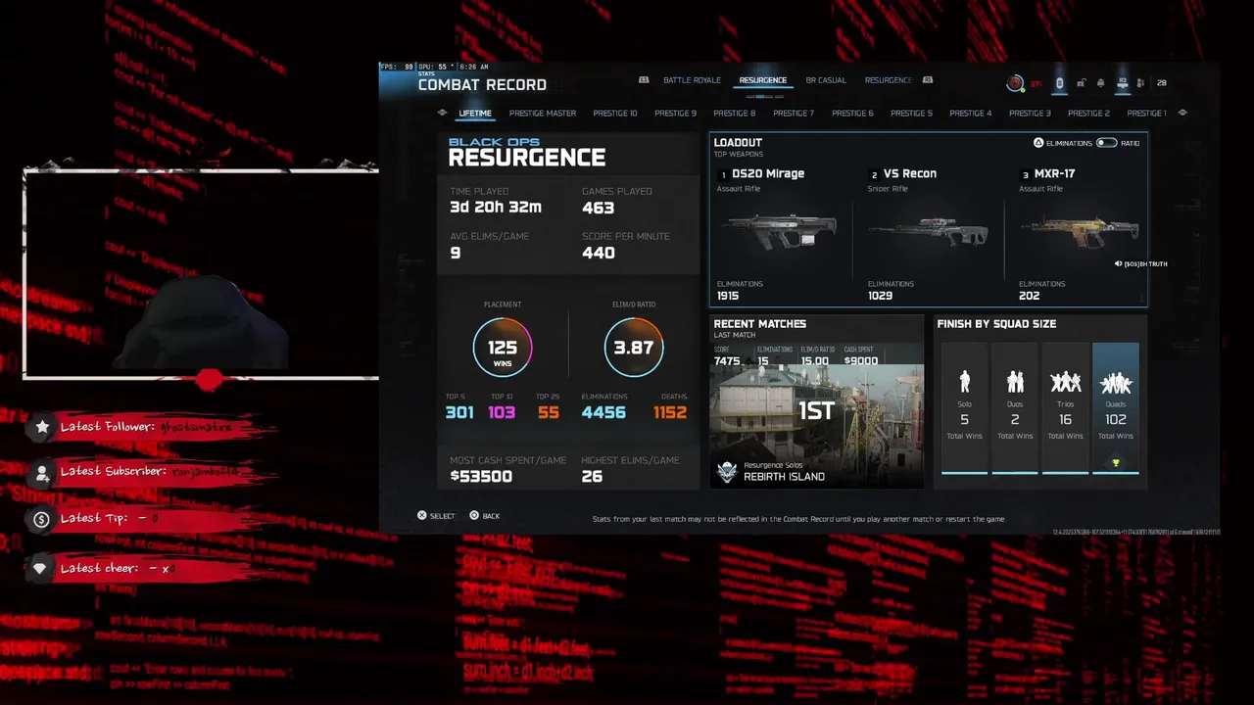The height and width of the screenshot is (705, 1254).
Task: Click the Back button label
Action: [491, 516]
